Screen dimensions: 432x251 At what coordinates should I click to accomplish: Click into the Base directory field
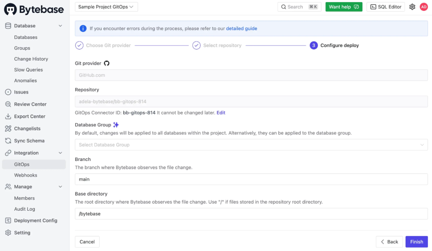pyautogui.click(x=251, y=213)
